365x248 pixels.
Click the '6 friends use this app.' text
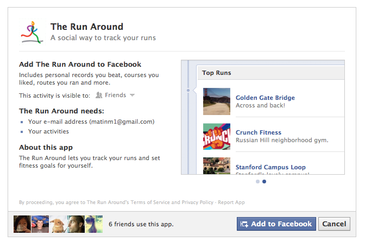pos(141,224)
